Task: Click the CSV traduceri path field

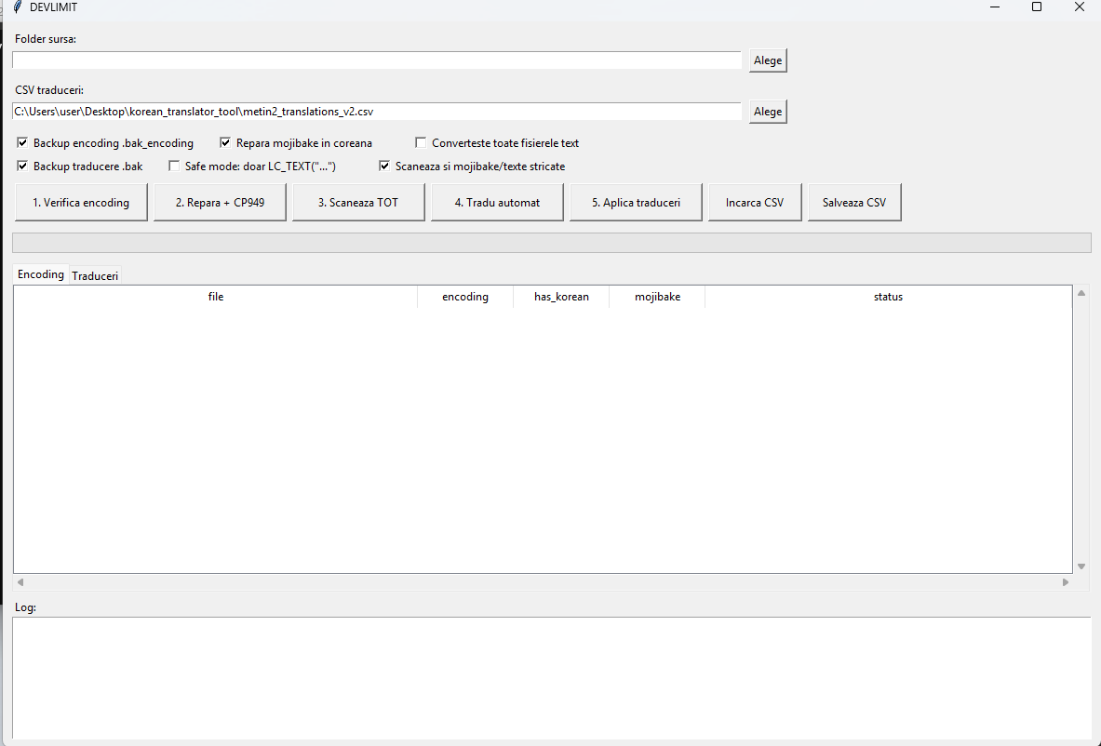Action: (377, 112)
